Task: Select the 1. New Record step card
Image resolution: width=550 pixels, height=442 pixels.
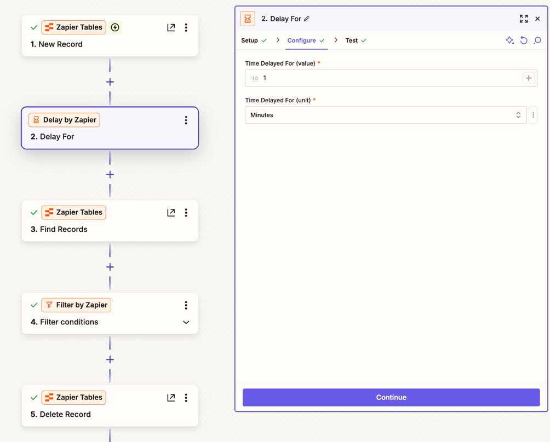Action: click(x=110, y=36)
